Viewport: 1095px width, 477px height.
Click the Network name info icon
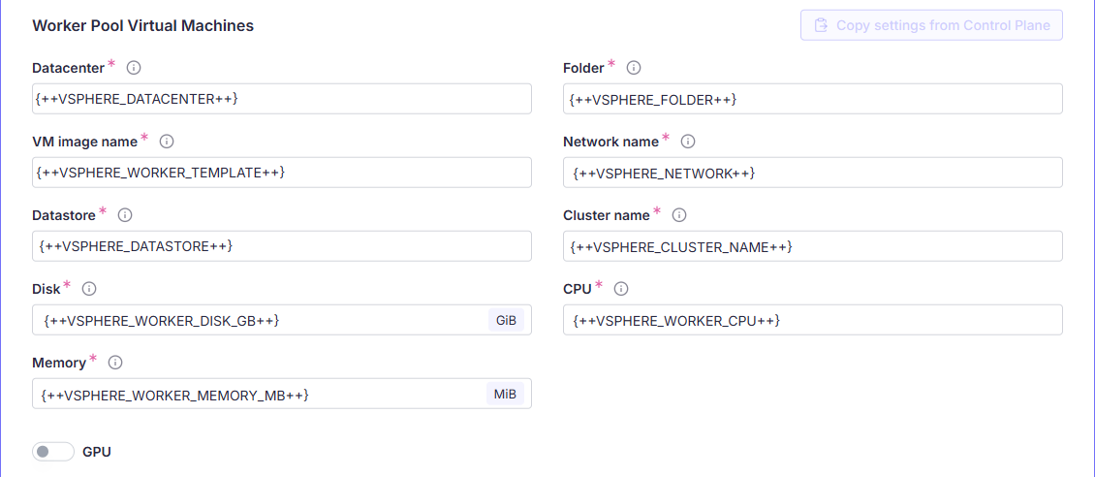coord(688,142)
